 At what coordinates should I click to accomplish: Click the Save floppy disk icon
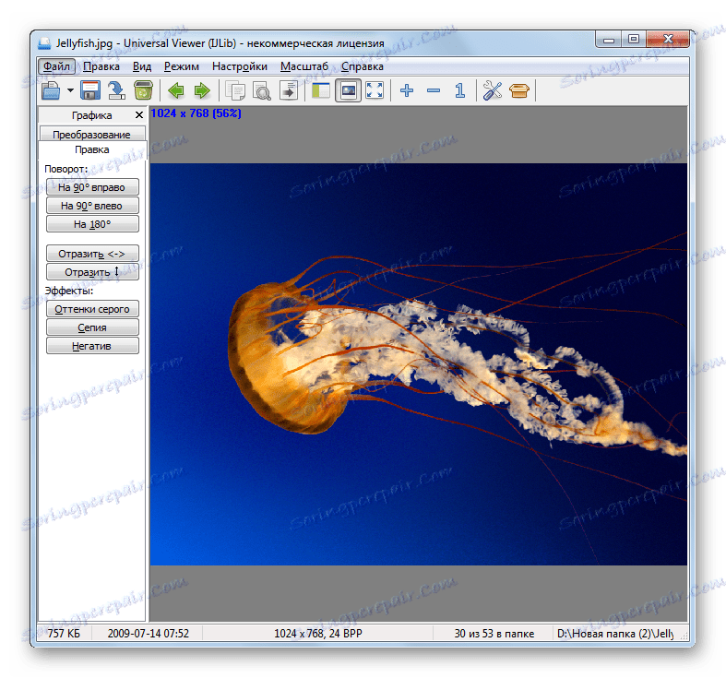(x=90, y=90)
